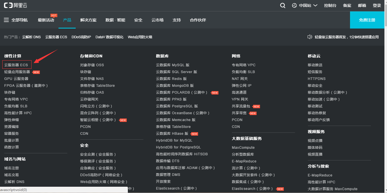Screen dimensions: 387x193
Task: Click the Aliyun logo
Action: click(x=15, y=5)
